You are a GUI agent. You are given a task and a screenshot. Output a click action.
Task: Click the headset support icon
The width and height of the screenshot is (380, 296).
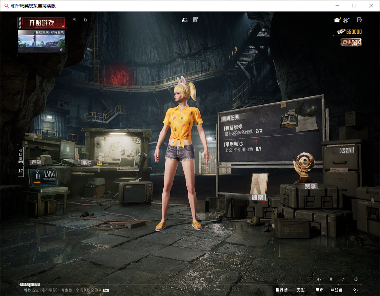click(356, 279)
